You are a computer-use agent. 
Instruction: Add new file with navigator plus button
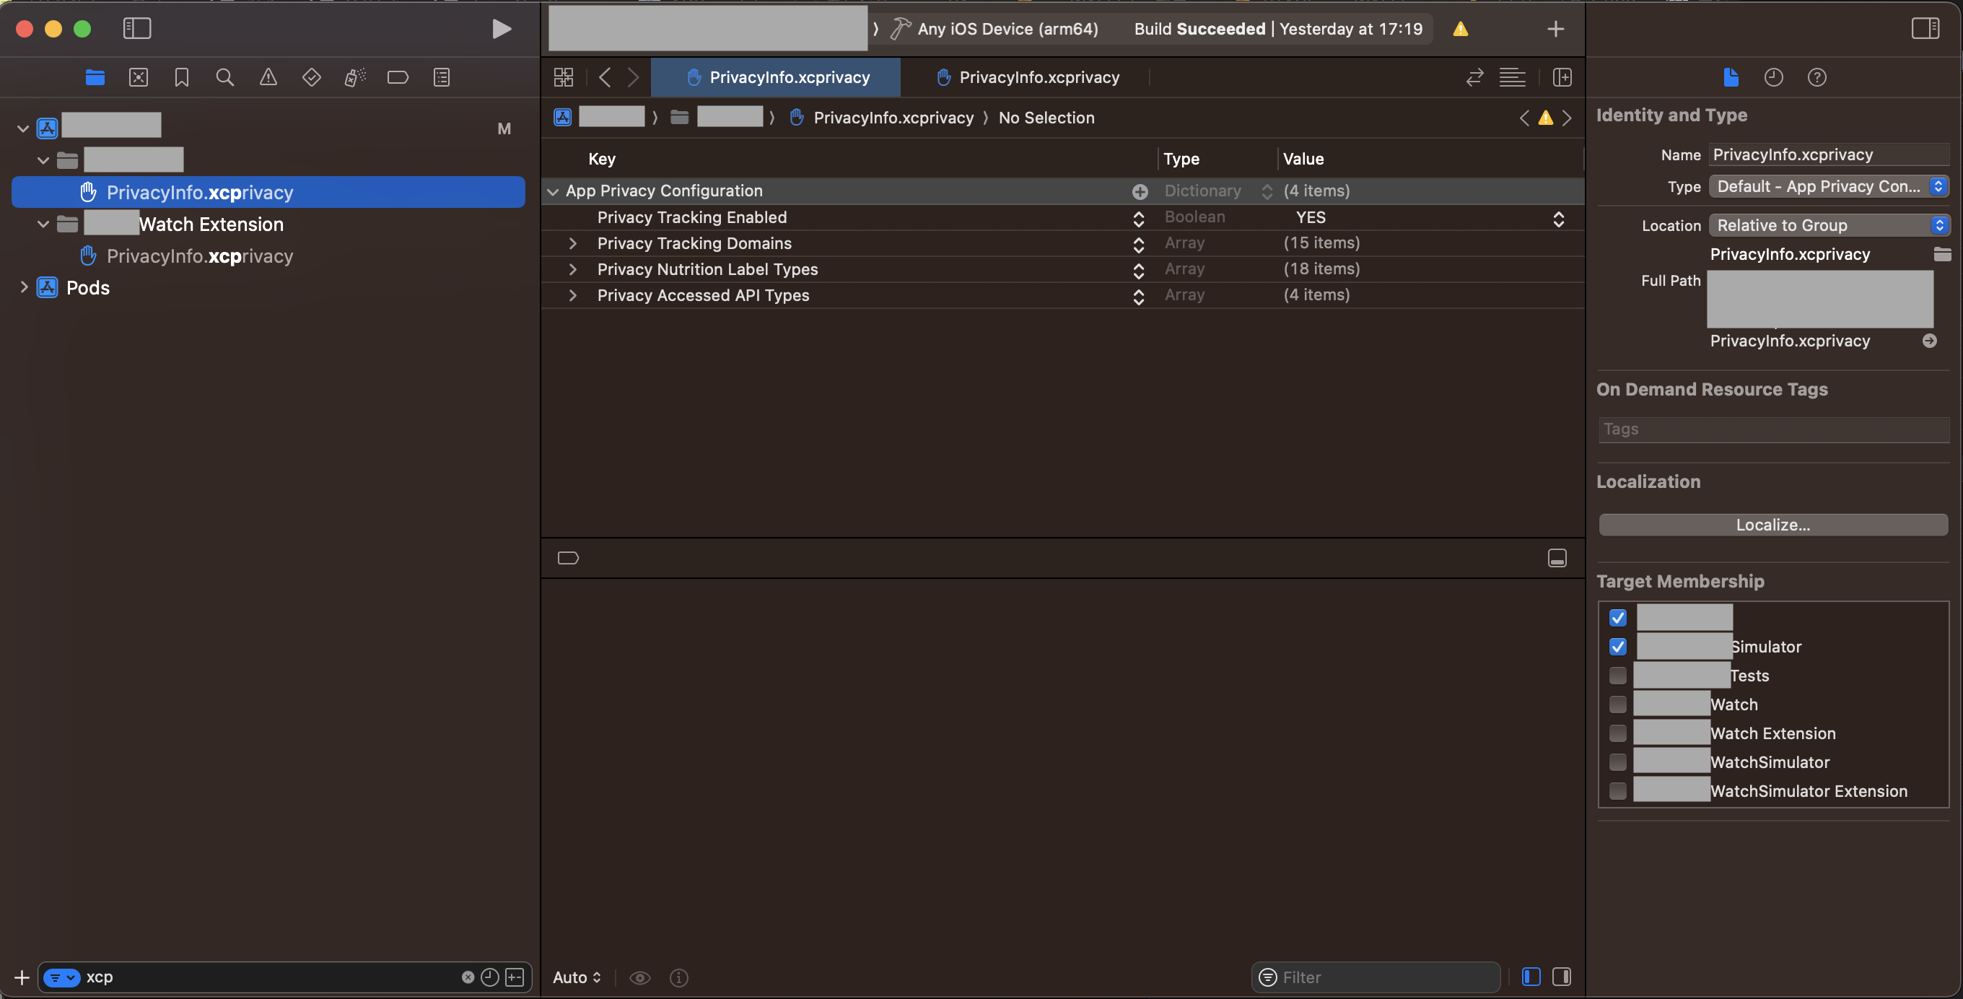tap(22, 977)
